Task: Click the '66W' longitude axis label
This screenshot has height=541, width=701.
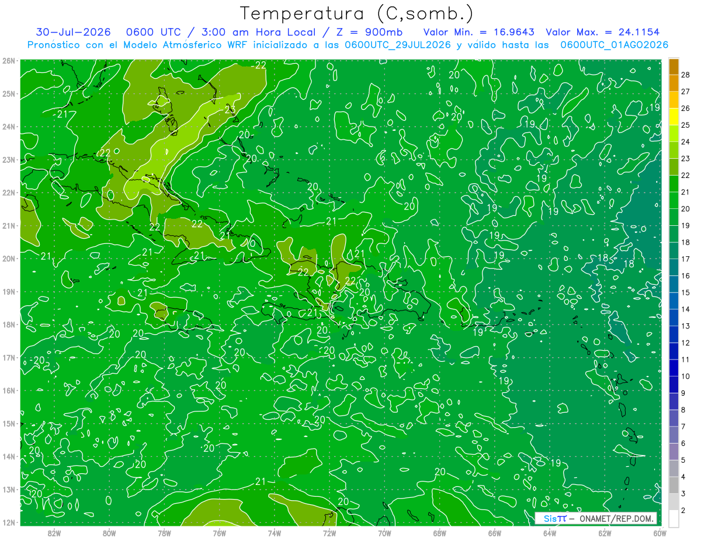Action: 495,533
